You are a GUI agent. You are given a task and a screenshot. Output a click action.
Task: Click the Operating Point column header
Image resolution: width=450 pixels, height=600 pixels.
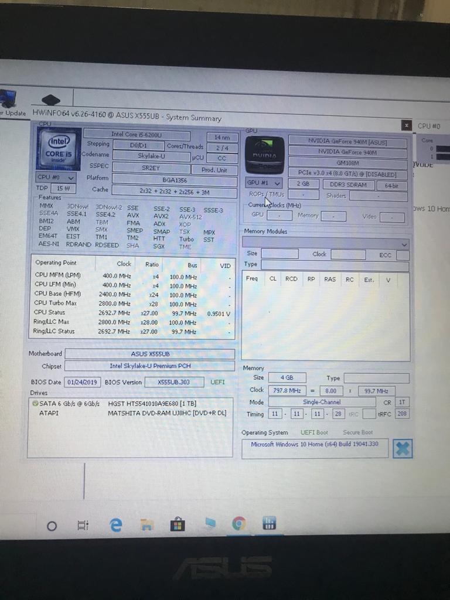[56, 262]
